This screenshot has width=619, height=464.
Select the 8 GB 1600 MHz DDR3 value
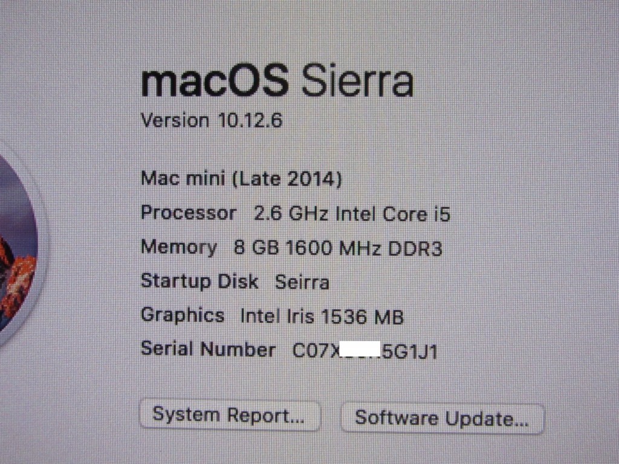tap(339, 248)
